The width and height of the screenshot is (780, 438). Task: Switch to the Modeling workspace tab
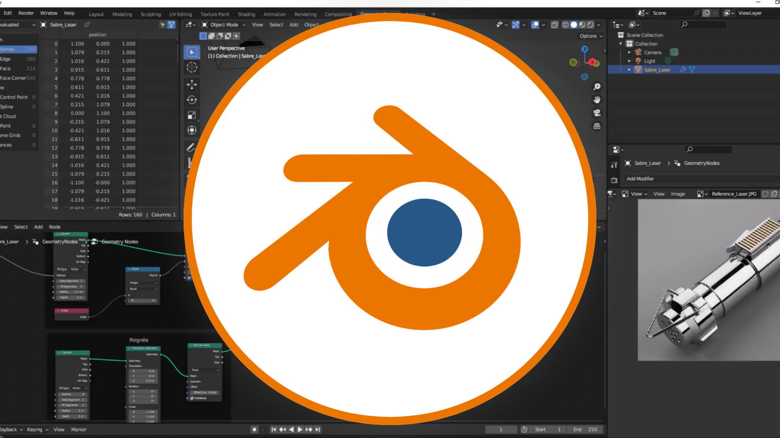122,14
